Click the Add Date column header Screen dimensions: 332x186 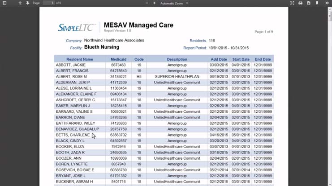pyautogui.click(x=219, y=59)
